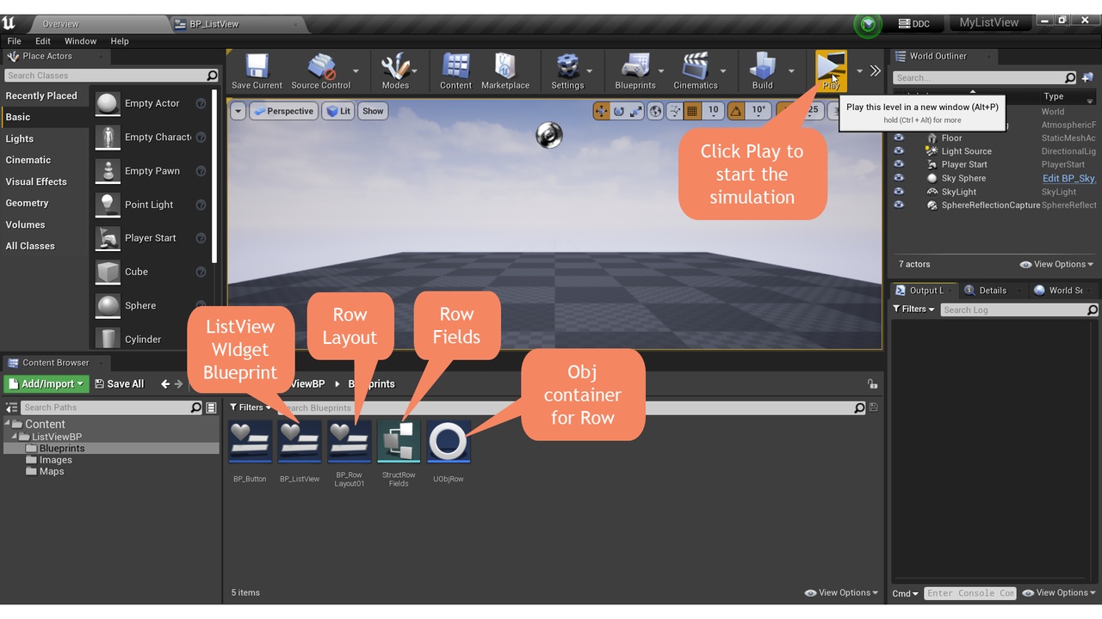Expand the hidden toolbar items chevron

(876, 70)
